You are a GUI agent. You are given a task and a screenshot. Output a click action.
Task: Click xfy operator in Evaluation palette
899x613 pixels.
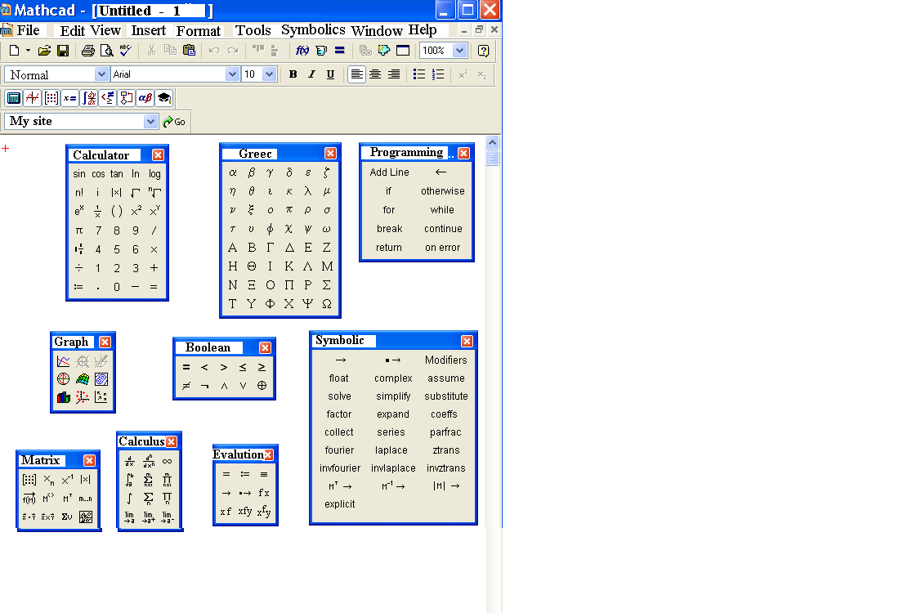(245, 511)
